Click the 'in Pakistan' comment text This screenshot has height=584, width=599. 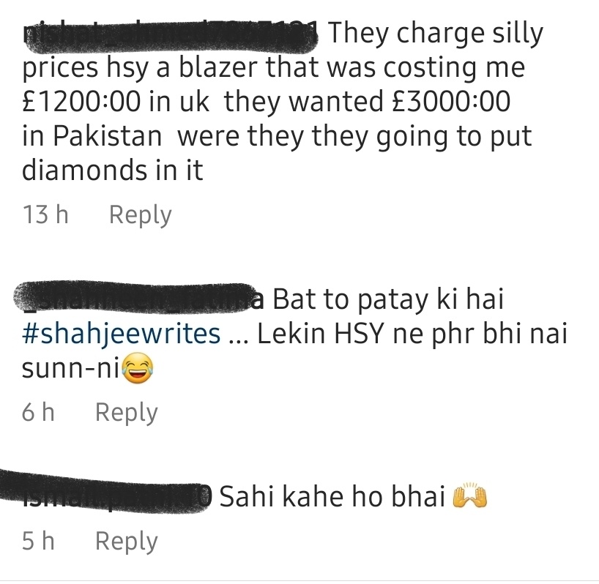coord(92,136)
